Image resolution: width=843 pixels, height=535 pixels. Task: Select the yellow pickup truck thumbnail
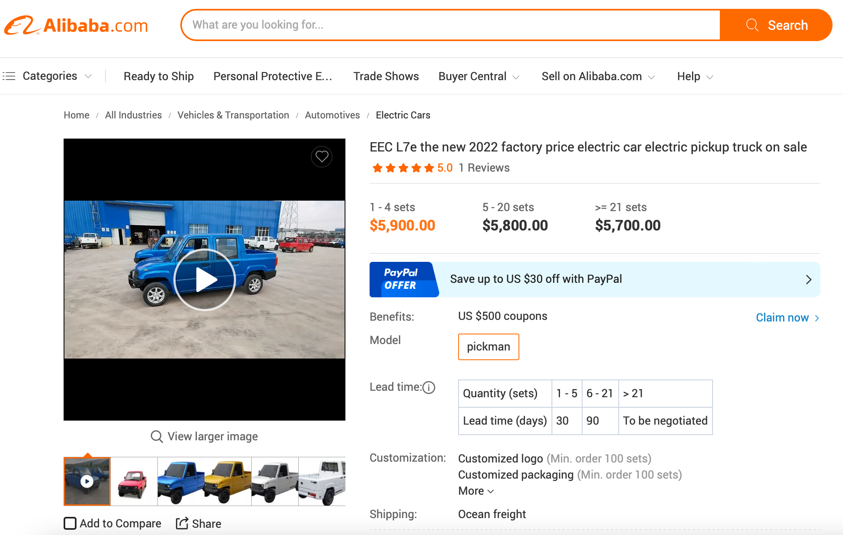[x=228, y=481]
